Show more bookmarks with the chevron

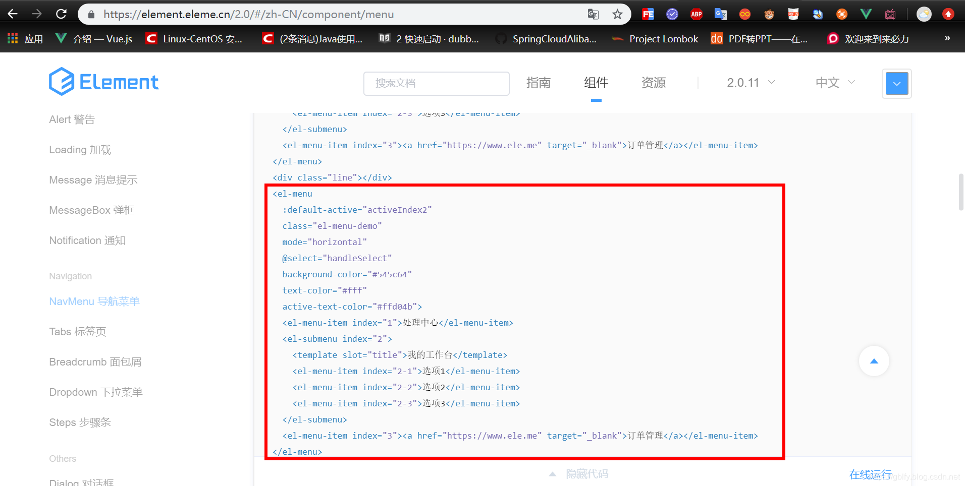point(947,38)
